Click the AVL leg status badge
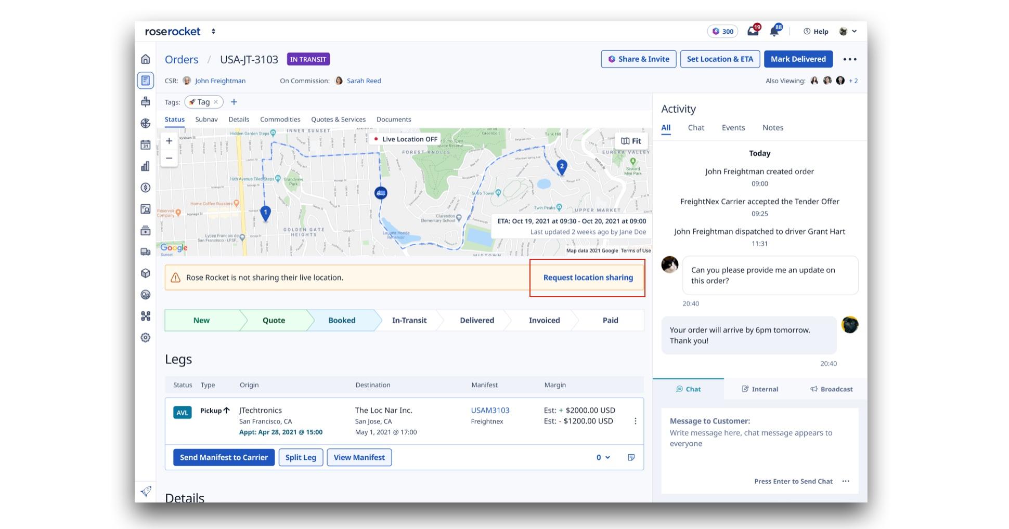The width and height of the screenshot is (1009, 529). coord(183,413)
